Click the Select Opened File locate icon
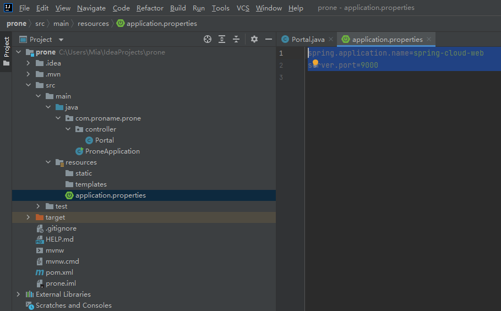 [x=208, y=39]
